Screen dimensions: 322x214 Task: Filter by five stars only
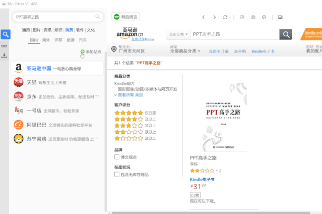pos(135,113)
